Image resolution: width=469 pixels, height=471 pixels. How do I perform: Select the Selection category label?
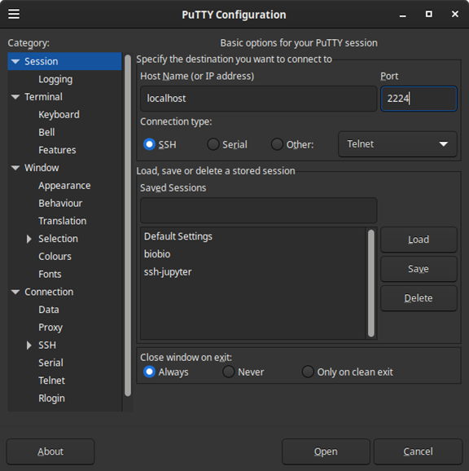tap(58, 239)
